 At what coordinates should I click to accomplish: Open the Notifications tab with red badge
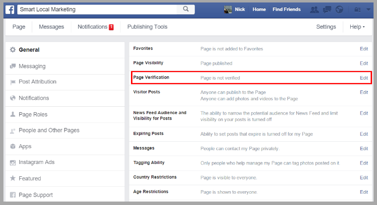[x=95, y=27]
